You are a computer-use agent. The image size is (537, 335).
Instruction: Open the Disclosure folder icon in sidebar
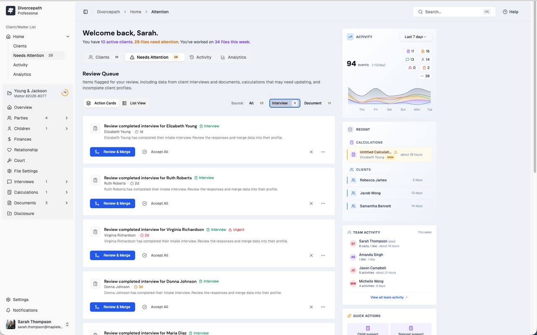[x=10, y=214]
